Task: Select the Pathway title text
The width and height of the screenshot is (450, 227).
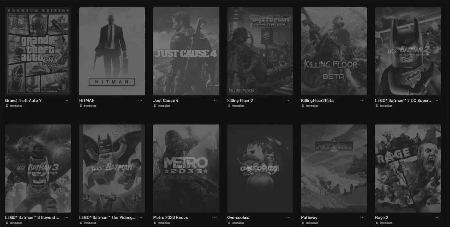Action: coord(309,218)
